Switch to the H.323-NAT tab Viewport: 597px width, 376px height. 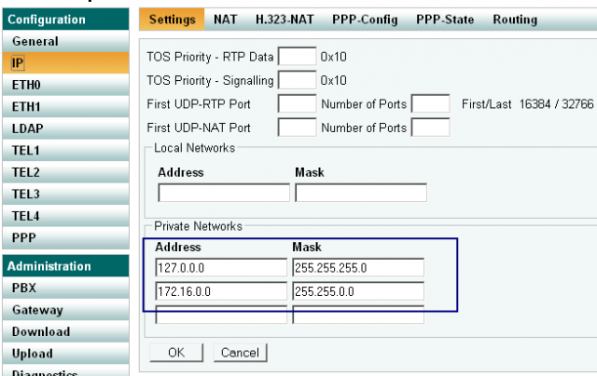(x=285, y=20)
